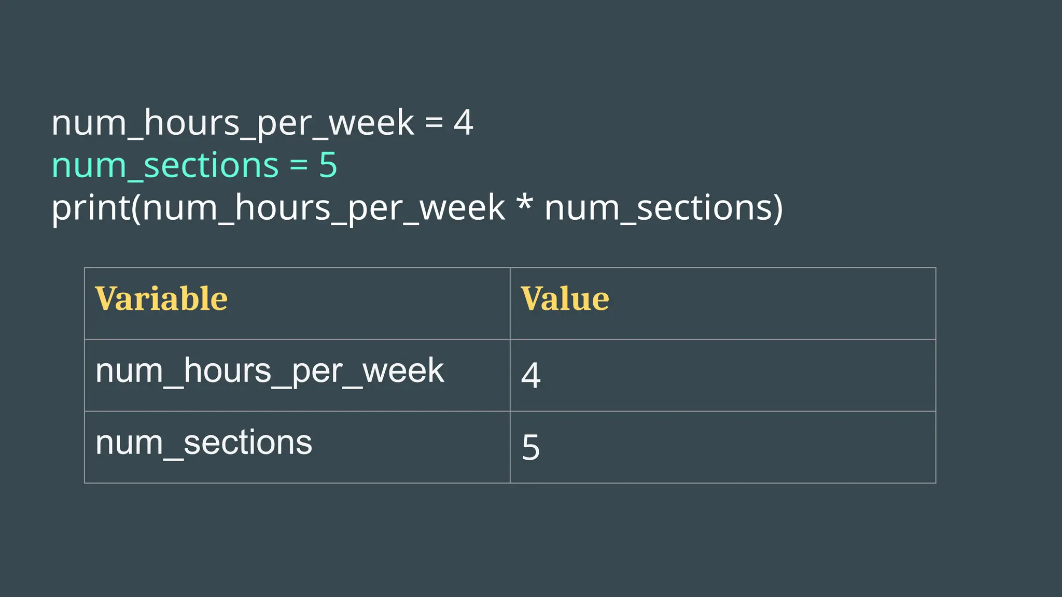Screen dimensions: 1062x597
Task: Click the value 4 in the table
Action: coord(530,375)
